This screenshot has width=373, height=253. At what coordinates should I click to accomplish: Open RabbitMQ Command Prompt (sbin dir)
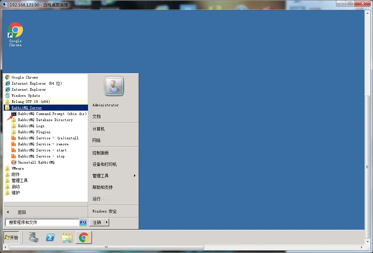(49, 114)
